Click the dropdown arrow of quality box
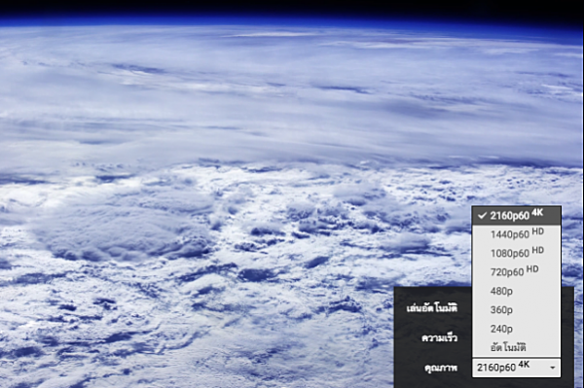The image size is (584, 388). click(x=553, y=368)
